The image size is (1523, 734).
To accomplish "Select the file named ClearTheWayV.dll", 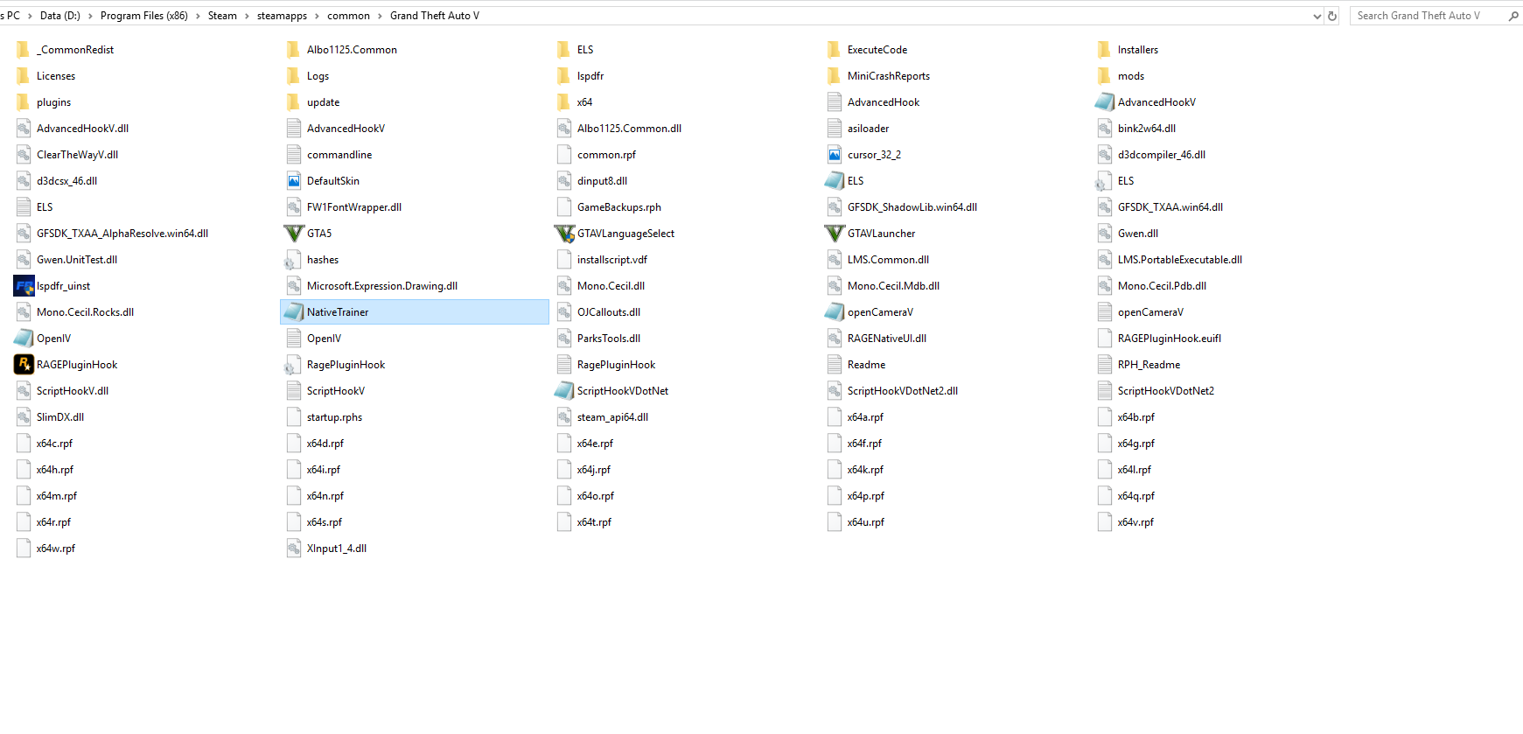I will point(77,155).
